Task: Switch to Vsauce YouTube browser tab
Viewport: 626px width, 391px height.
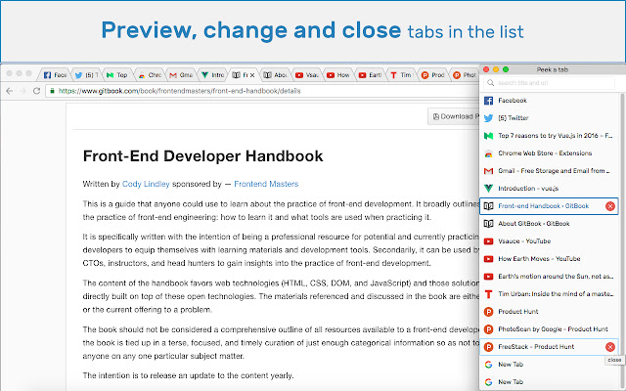Action: 306,75
